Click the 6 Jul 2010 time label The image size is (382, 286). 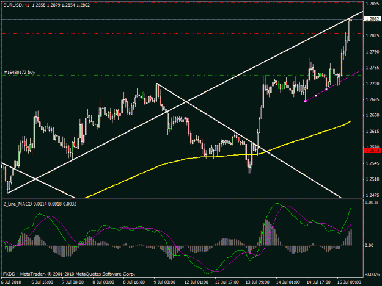click(11, 282)
